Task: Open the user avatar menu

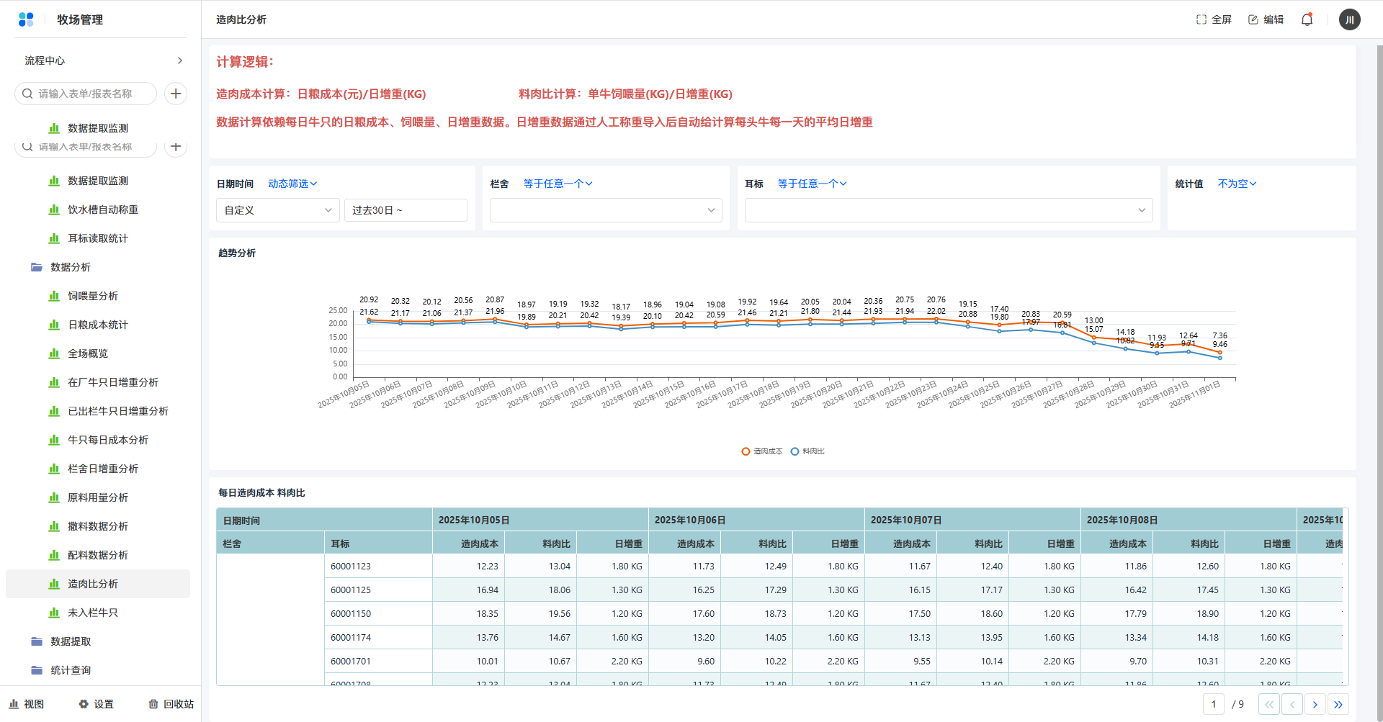Action: tap(1349, 19)
